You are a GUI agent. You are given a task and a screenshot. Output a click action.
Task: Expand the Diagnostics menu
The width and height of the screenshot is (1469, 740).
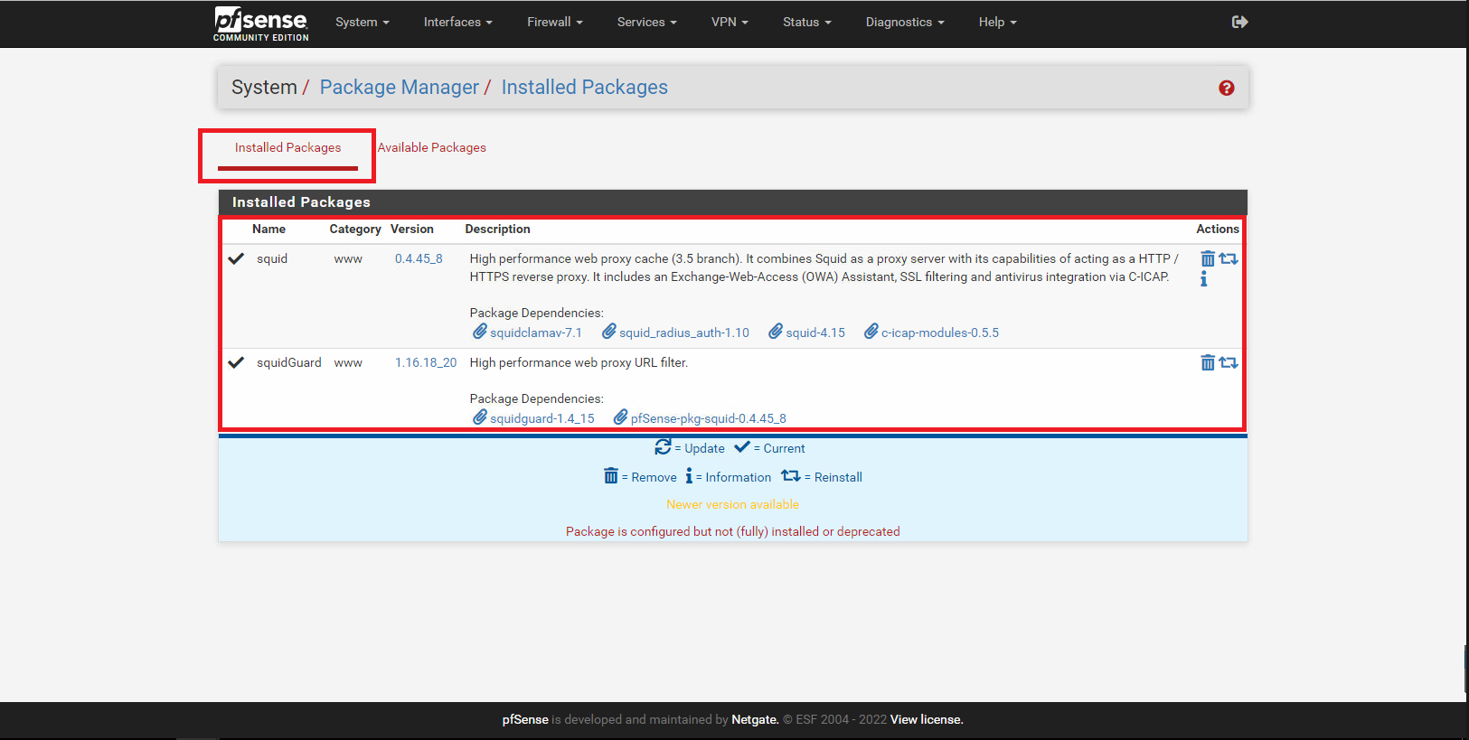[x=905, y=22]
